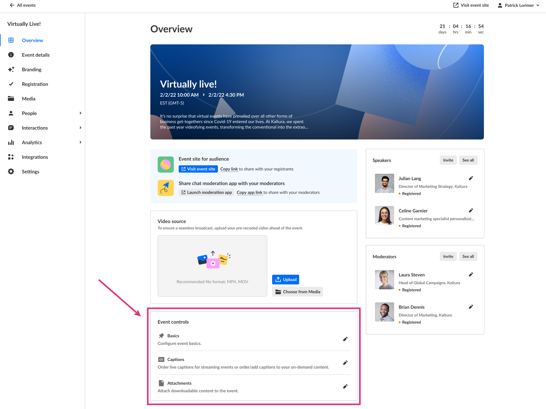The height and width of the screenshot is (409, 546).
Task: Edit speaker Julian Lang with pencil icon
Action: coord(471,178)
